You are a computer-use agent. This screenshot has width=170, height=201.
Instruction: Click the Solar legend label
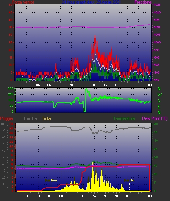pos(47,118)
